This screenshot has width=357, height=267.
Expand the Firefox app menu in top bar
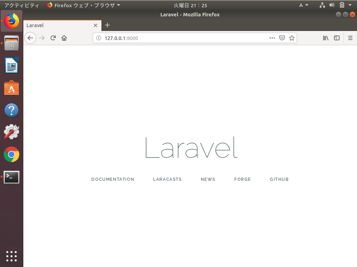coord(83,5)
